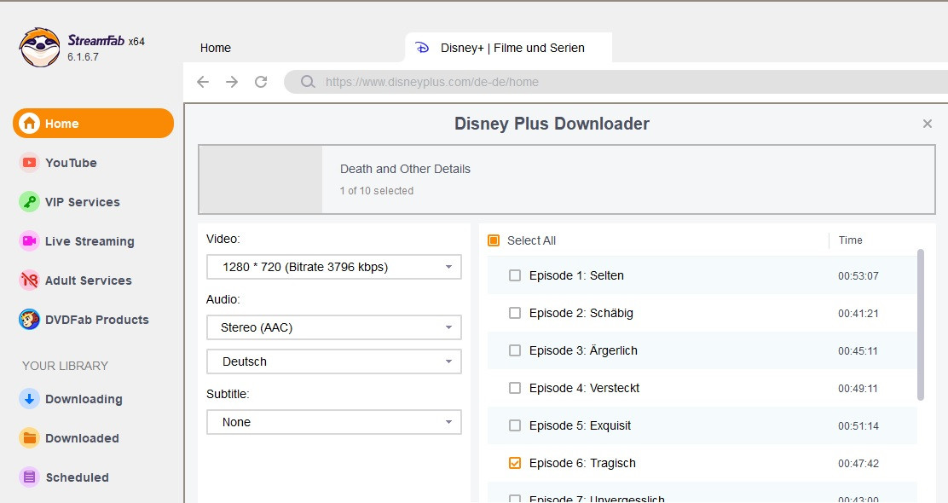Click the disneyplus.com address bar
Screen dimensions: 948x503
pos(616,82)
